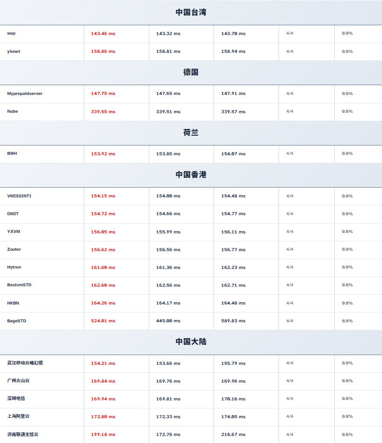The width and height of the screenshot is (382, 443).
Task: Click 济南联通无忧云's 218.67 ms maximum value
Action: pyautogui.click(x=233, y=435)
